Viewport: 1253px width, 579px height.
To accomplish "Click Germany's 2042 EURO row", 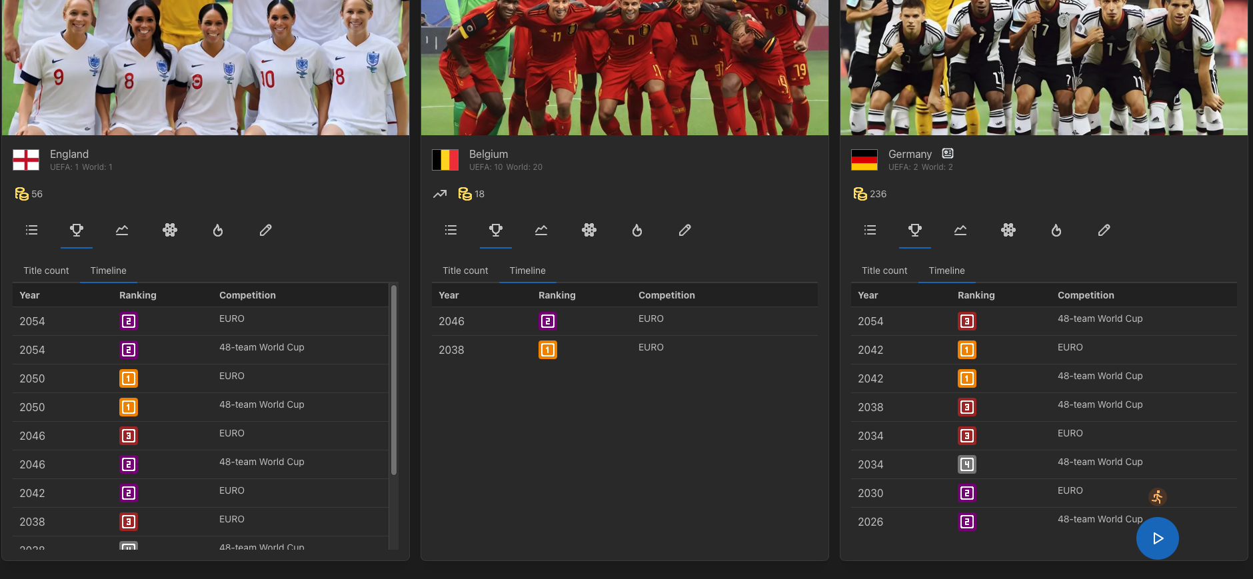I will [x=1044, y=350].
